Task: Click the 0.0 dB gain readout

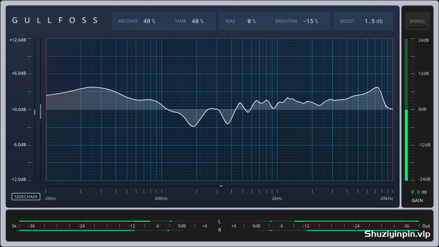Action: [419, 192]
